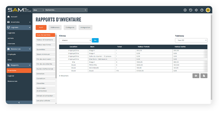Collapse the Logiciels sidebar section
221x113 pixels.
coord(30,27)
